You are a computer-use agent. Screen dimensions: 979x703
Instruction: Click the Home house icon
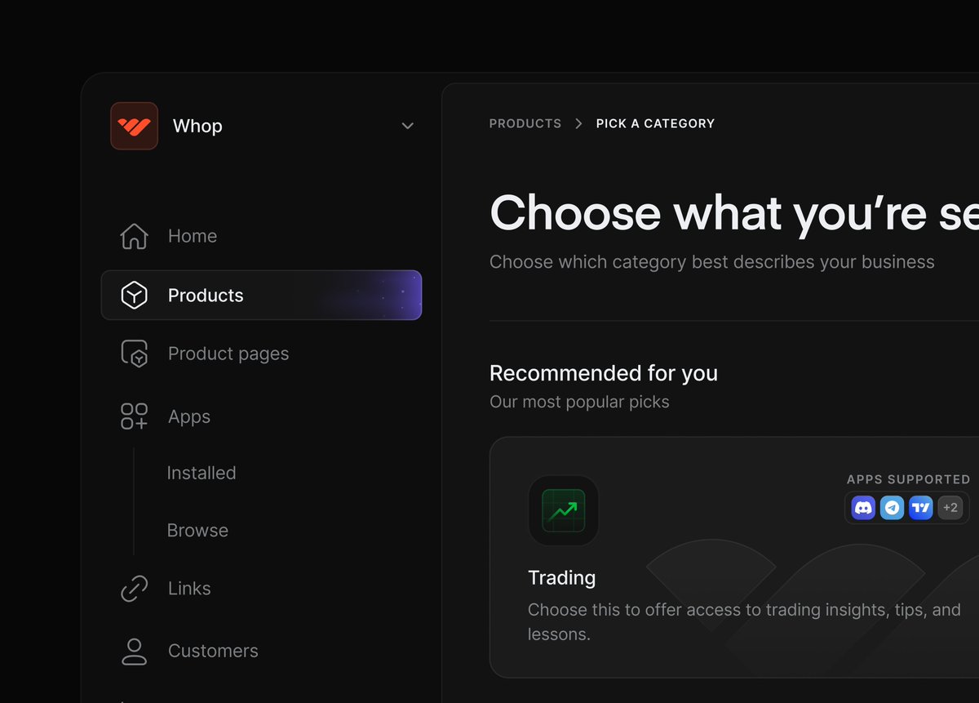pyautogui.click(x=134, y=236)
